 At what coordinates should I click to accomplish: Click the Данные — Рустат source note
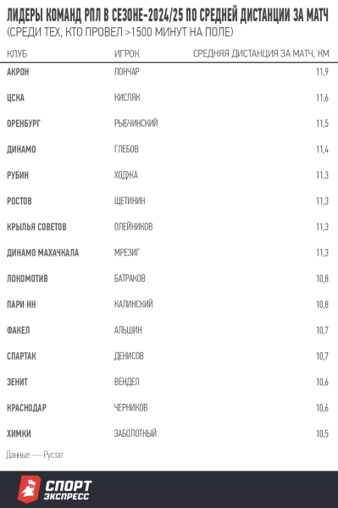tap(35, 455)
